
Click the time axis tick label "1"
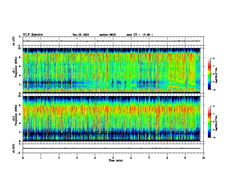point(41,158)
